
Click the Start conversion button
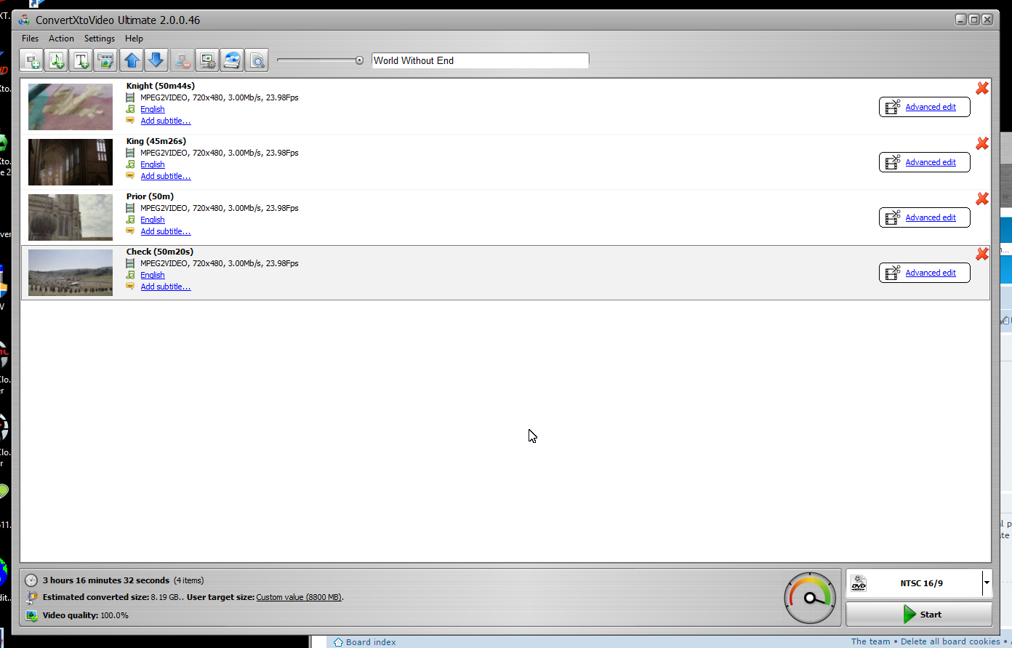(x=919, y=615)
